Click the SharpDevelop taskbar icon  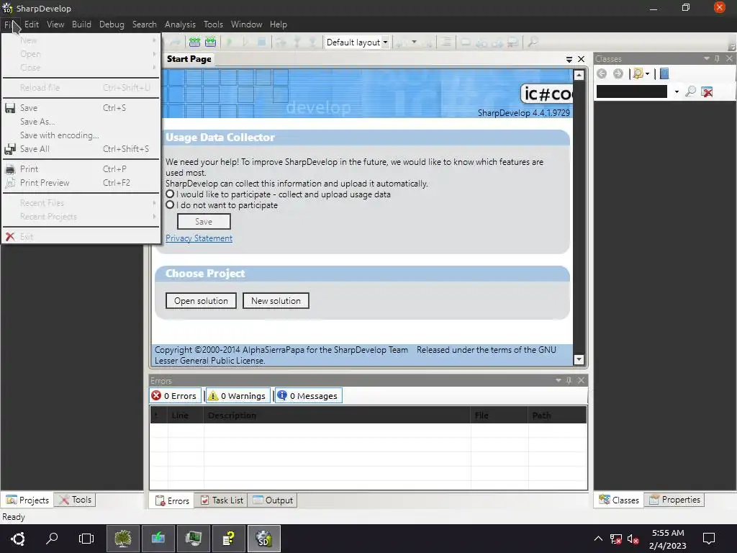pos(263,539)
